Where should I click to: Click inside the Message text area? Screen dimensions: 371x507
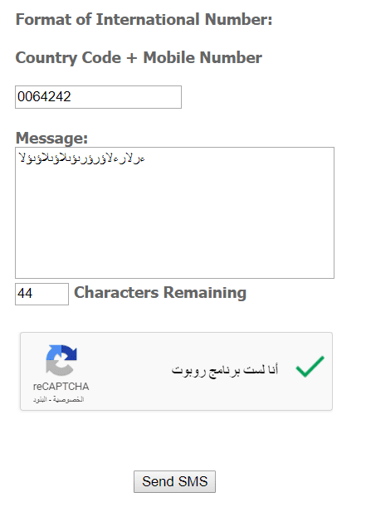pos(174,212)
